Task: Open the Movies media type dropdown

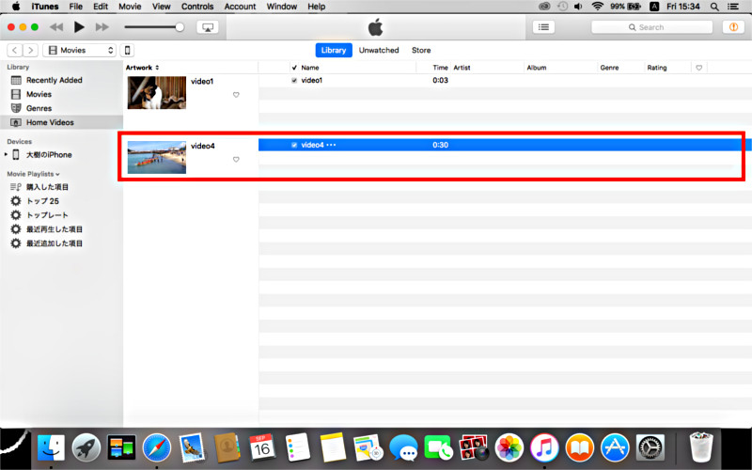Action: tap(80, 50)
